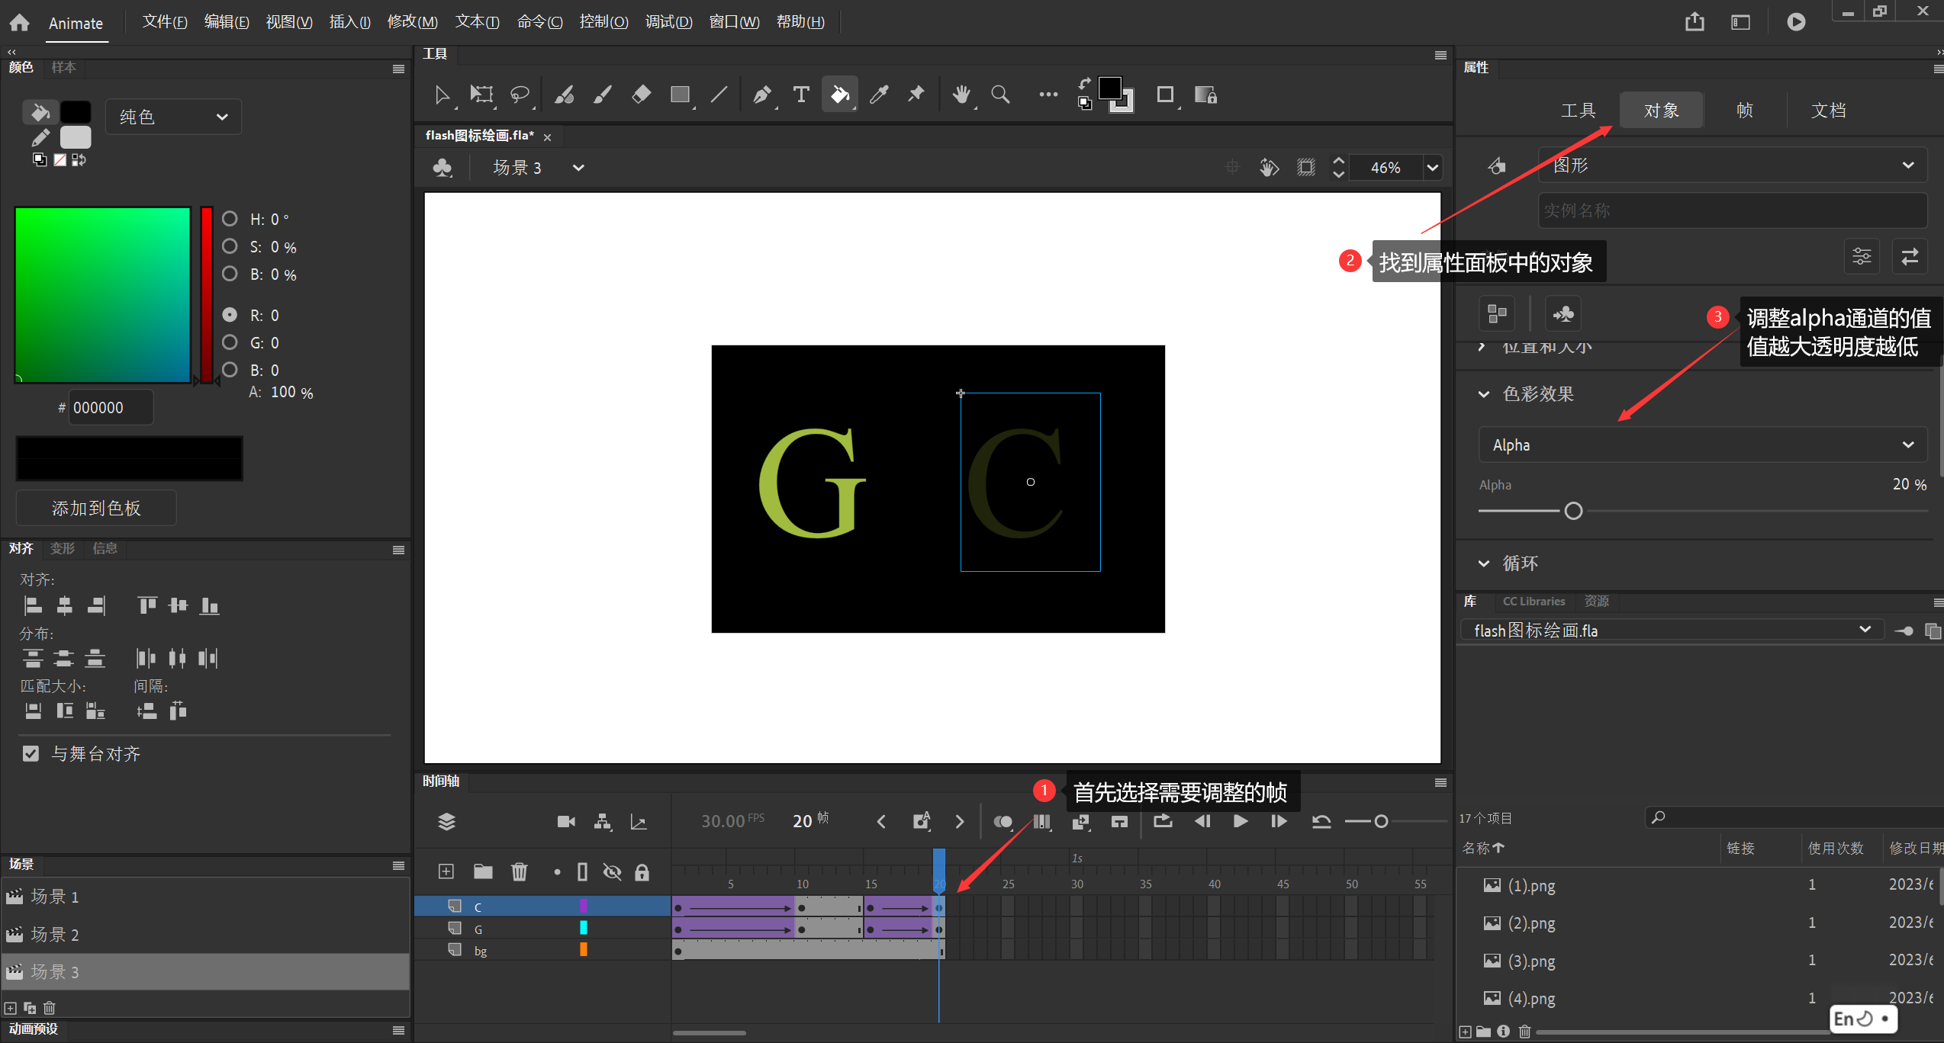Screen dimensions: 1944x1043
Task: Click the 实例名称 instance name field
Action: [1732, 210]
